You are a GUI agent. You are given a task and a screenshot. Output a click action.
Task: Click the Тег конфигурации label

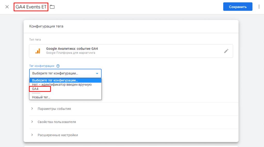point(42,66)
